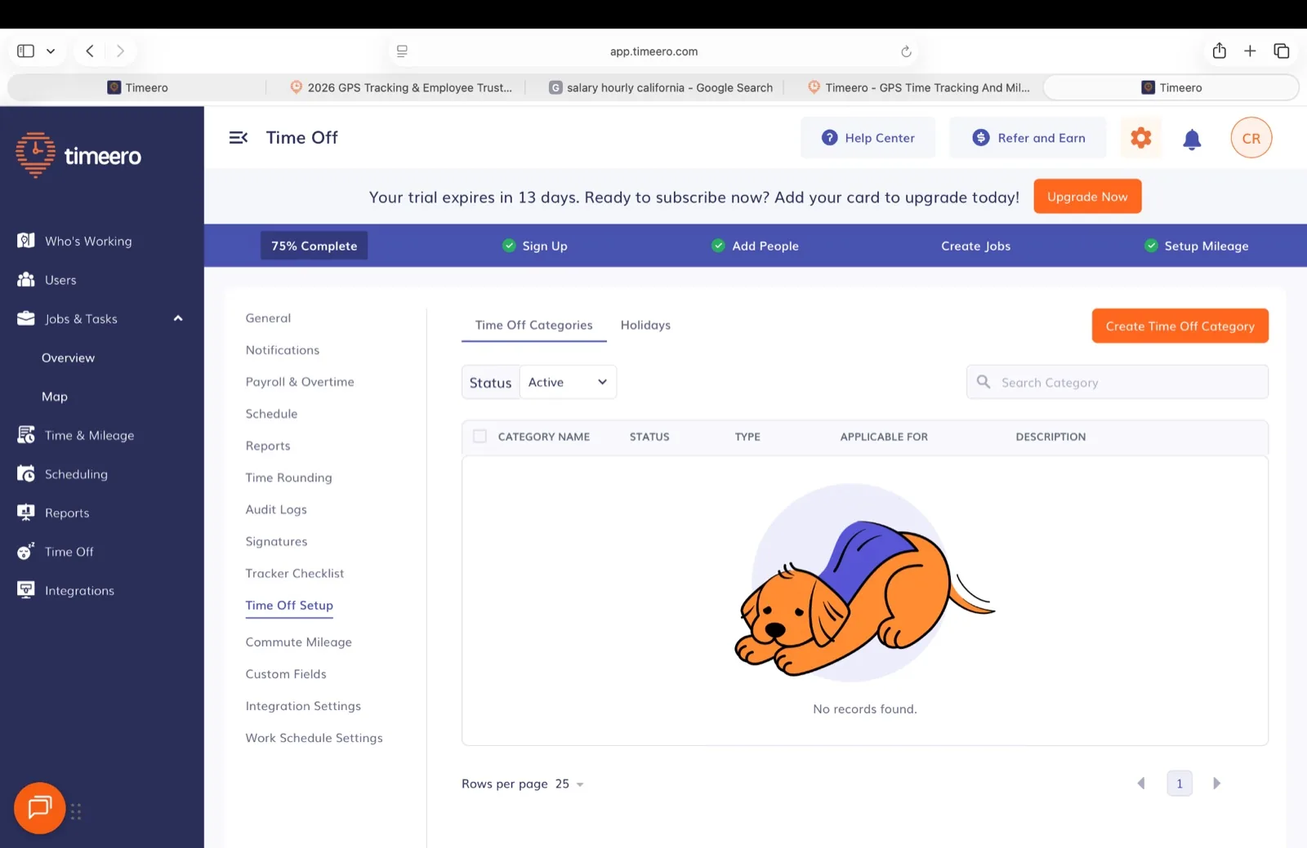Screen dimensions: 1307x848
Task: Click the Scheduling sidebar icon
Action: 26,473
